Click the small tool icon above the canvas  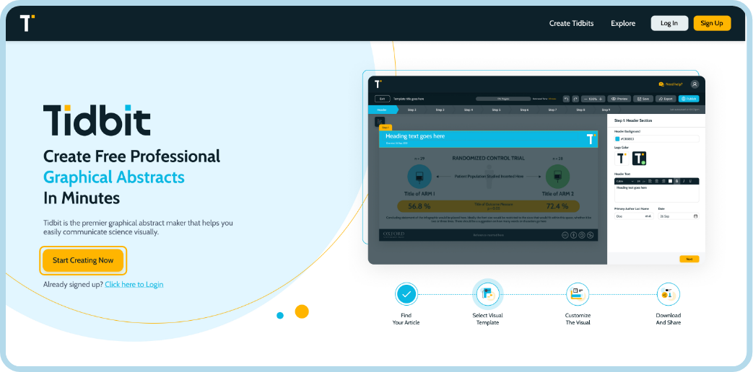[380, 122]
